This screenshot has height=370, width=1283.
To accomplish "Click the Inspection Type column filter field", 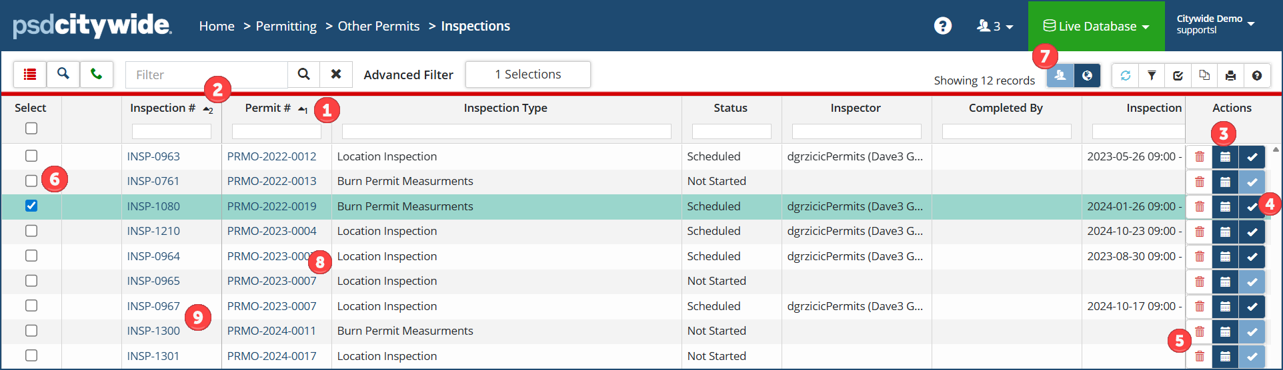I will (506, 131).
